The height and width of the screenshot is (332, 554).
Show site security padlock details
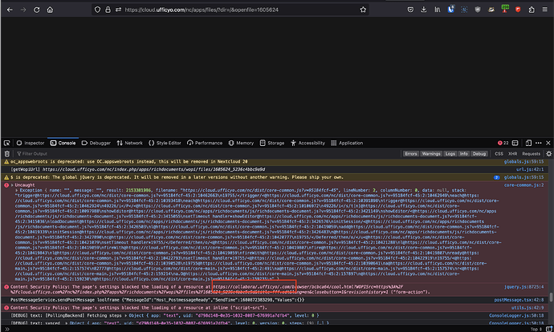click(x=108, y=10)
